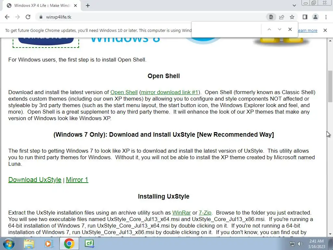
Task: Jump to previous find result
Action: click(269, 29)
